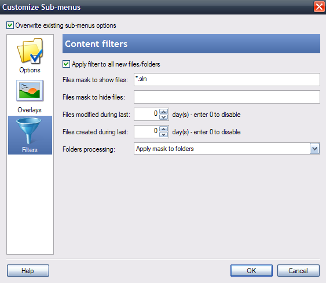Open the Options folder icon section
326x283 pixels.
pyautogui.click(x=30, y=51)
